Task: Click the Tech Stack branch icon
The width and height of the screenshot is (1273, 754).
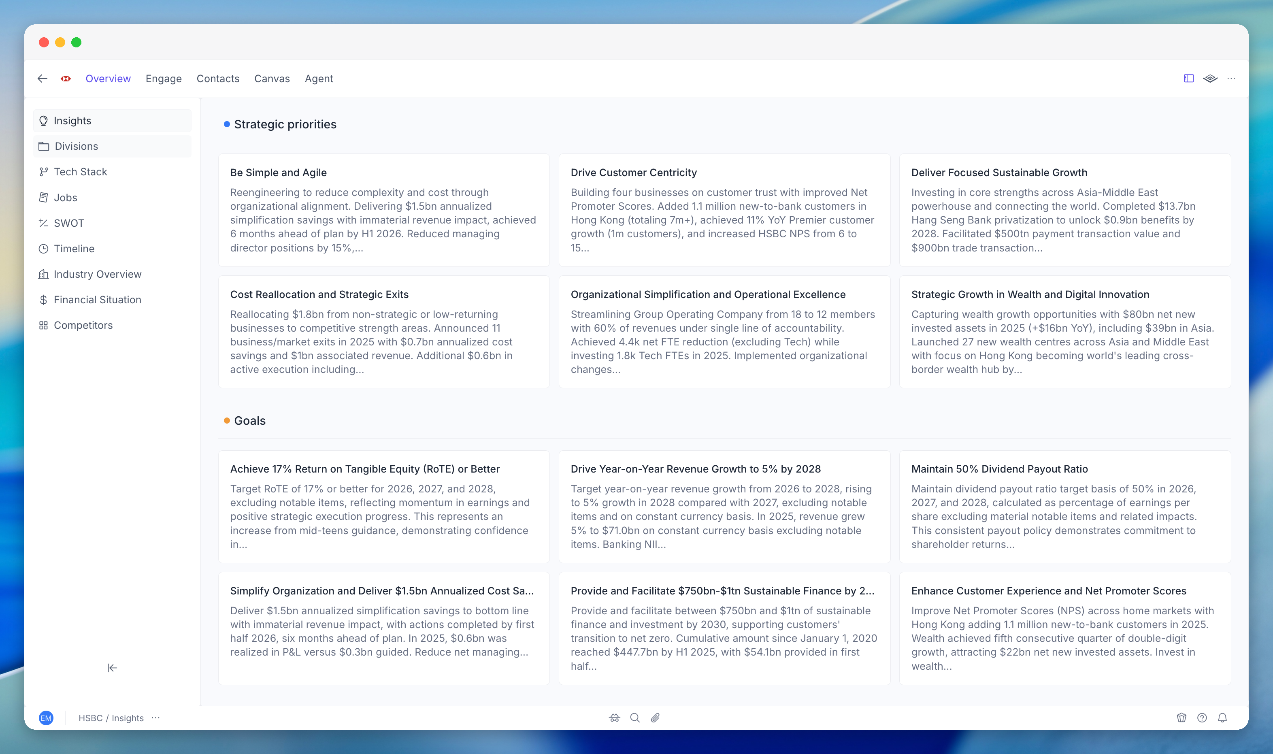Action: (x=44, y=172)
